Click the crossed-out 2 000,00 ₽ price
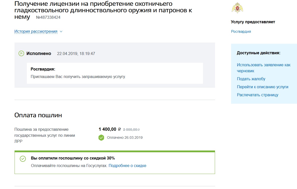The height and width of the screenshot is (189, 297). coord(131,129)
